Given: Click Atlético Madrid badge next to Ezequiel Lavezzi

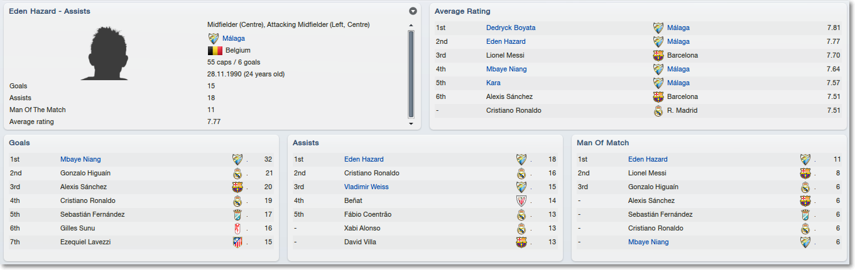Looking at the screenshot, I should 237,242.
